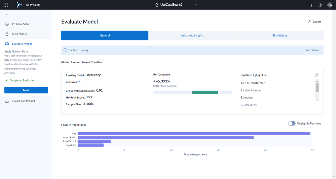This screenshot has width=336, height=179.
Task: Switch to the Simulations tab
Action: (280, 35)
